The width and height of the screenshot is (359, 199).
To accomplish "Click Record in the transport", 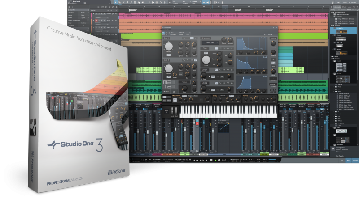I will [219, 160].
